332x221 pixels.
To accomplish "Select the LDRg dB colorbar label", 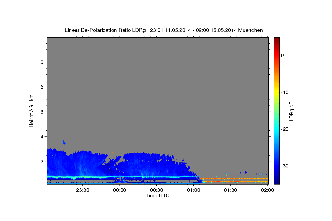I will tap(291, 111).
